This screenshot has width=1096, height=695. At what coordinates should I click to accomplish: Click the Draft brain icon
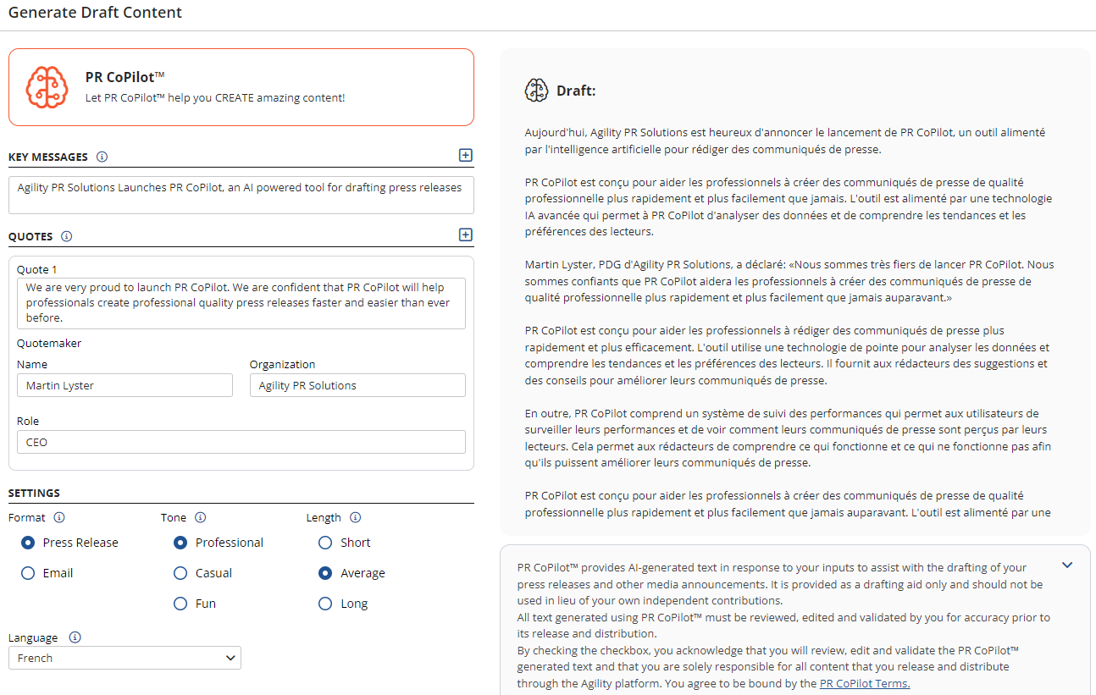pyautogui.click(x=536, y=91)
